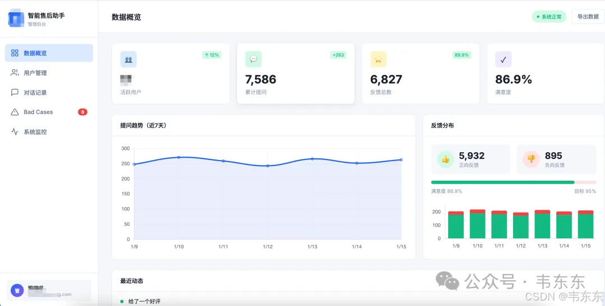Open the 系统监控 menu item
This screenshot has width=605, height=306.
click(49, 132)
